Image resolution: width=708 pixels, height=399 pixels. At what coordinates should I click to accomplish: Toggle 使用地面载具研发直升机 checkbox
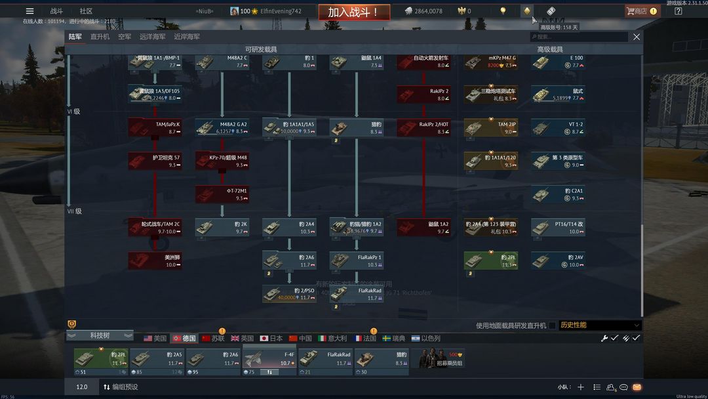click(x=552, y=325)
